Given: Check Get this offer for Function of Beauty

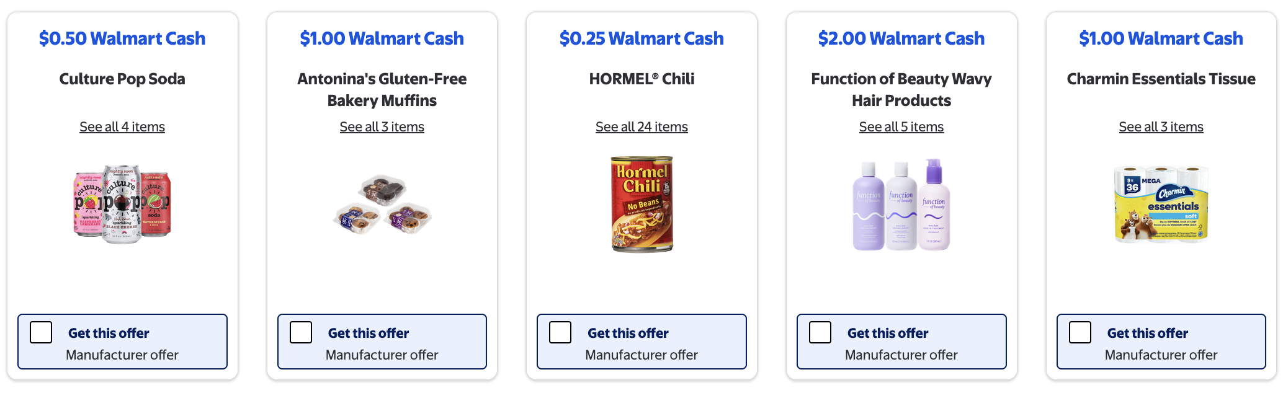Looking at the screenshot, I should pyautogui.click(x=820, y=332).
